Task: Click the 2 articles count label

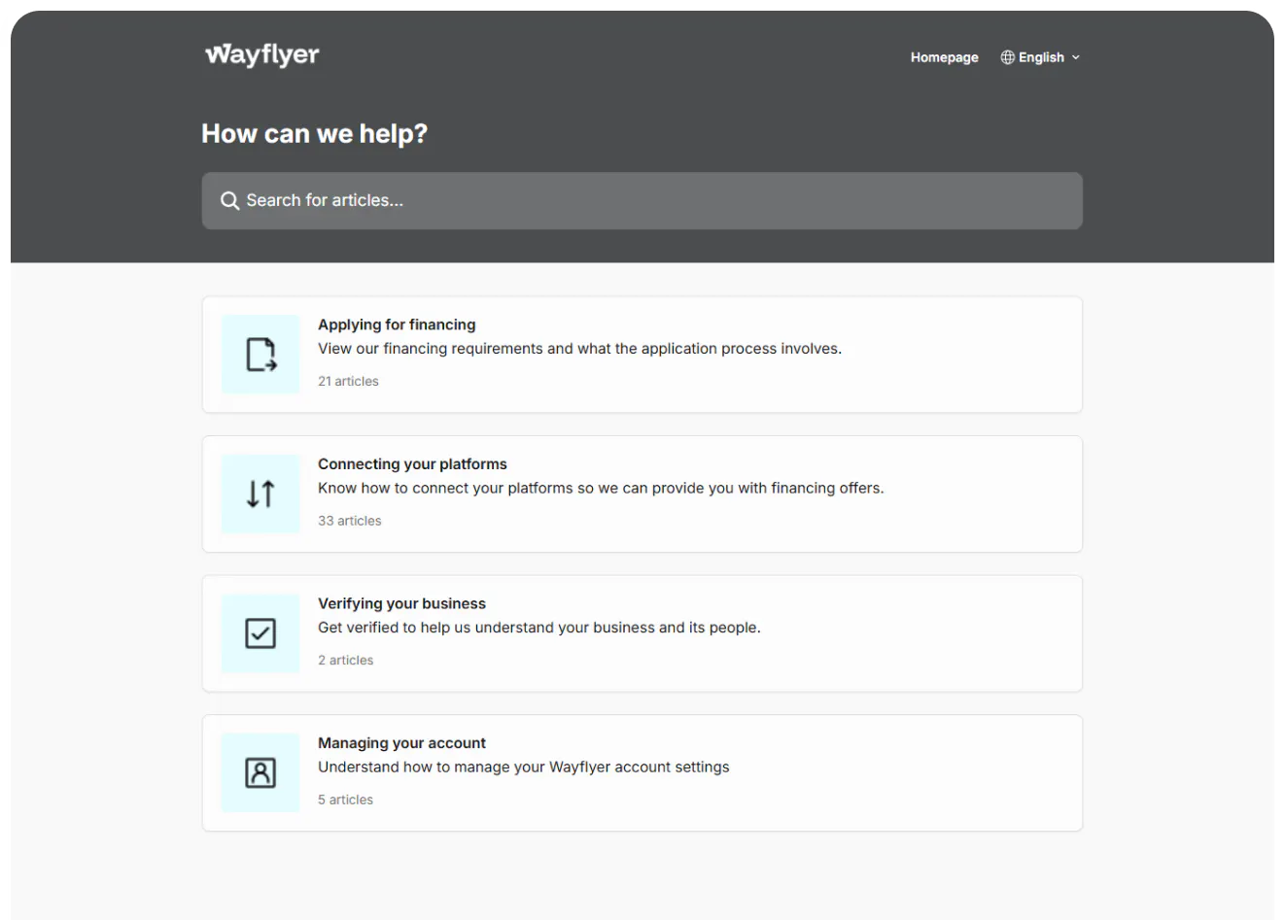Action: pyautogui.click(x=345, y=660)
